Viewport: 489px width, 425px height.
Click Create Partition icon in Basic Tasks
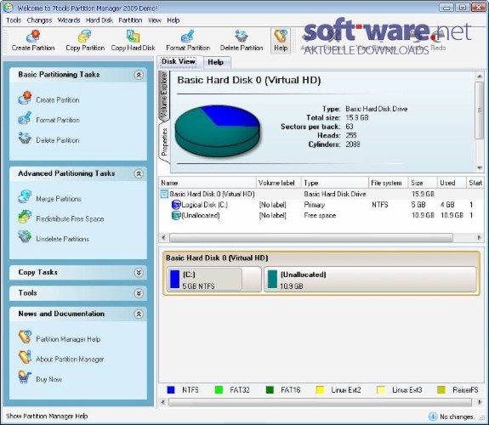tap(25, 98)
